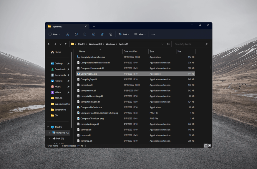257x169 pixels.
Task: Click the Rename icon in toolbar
Action: (93, 34)
